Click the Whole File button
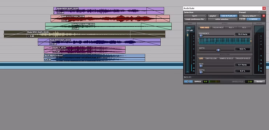 [x=238, y=82]
